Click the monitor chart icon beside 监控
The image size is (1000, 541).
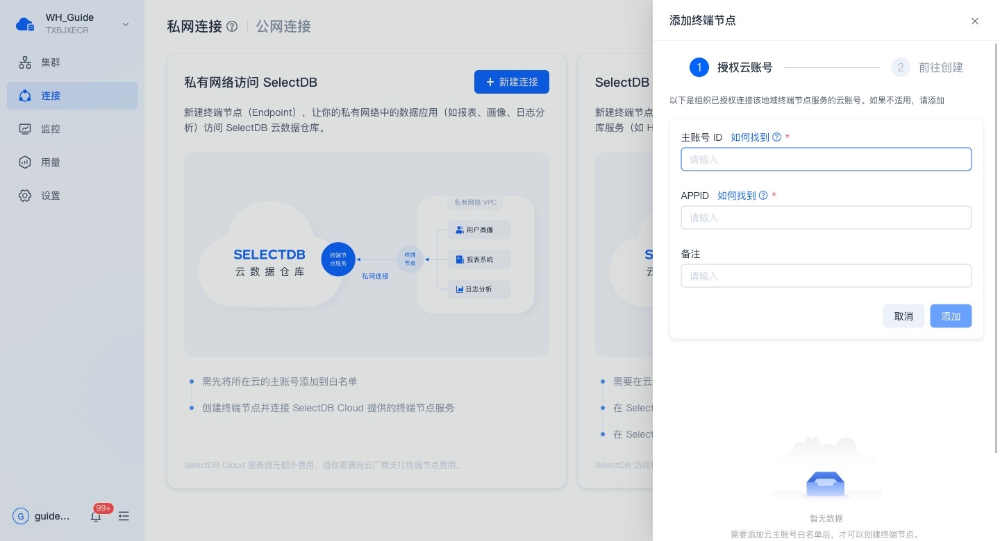[x=25, y=129]
